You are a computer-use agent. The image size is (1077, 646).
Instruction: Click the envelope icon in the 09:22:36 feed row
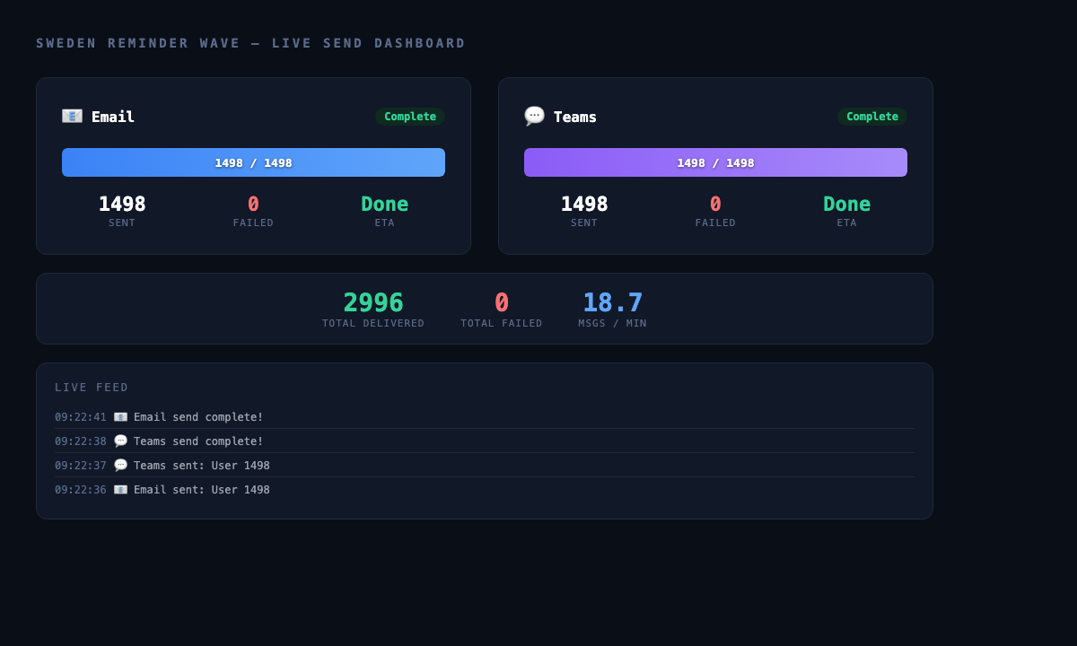point(120,490)
